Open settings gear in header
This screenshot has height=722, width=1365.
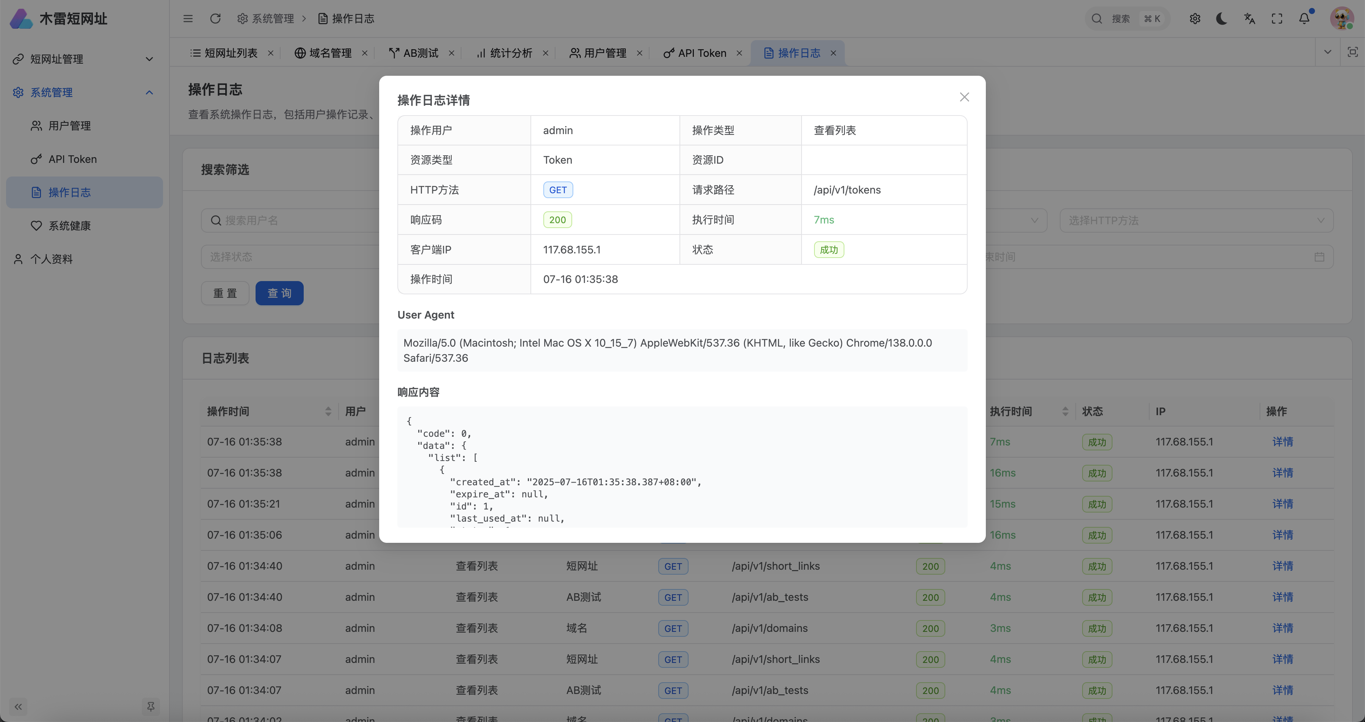(x=1194, y=19)
